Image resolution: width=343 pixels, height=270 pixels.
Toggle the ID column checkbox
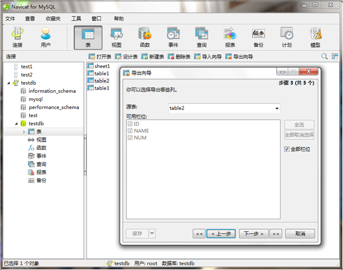pyautogui.click(x=130, y=124)
